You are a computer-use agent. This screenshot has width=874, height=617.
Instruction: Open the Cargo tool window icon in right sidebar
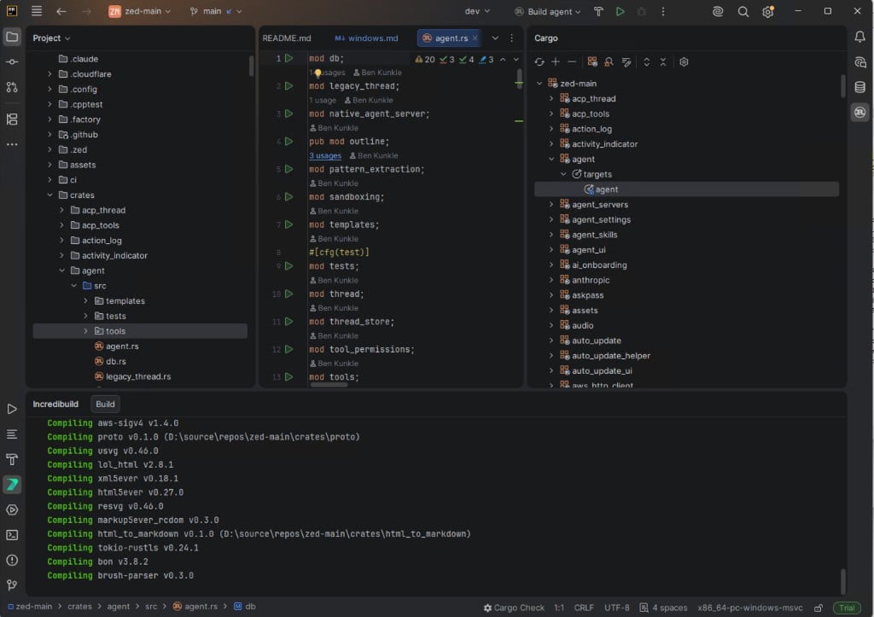(x=860, y=112)
